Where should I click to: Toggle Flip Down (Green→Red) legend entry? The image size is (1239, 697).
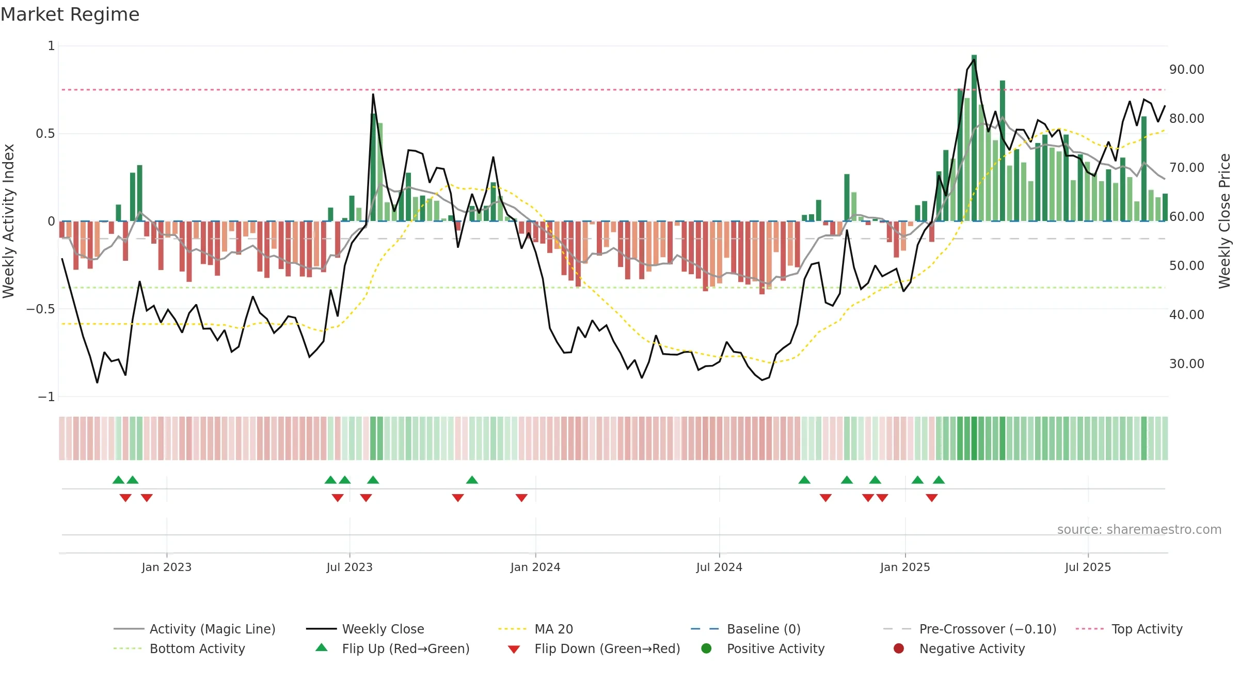[594, 648]
